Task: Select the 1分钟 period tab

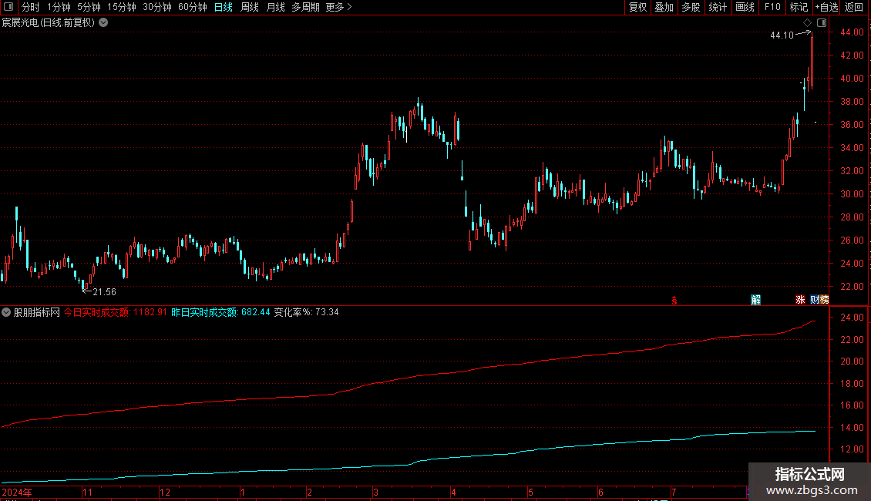Action: pos(59,7)
